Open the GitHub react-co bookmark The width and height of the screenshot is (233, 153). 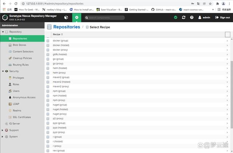tap(164, 10)
